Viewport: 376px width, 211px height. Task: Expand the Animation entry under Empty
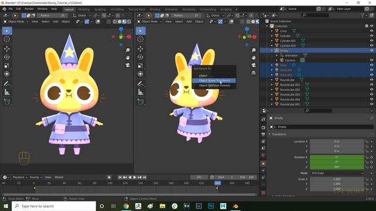[277, 55]
